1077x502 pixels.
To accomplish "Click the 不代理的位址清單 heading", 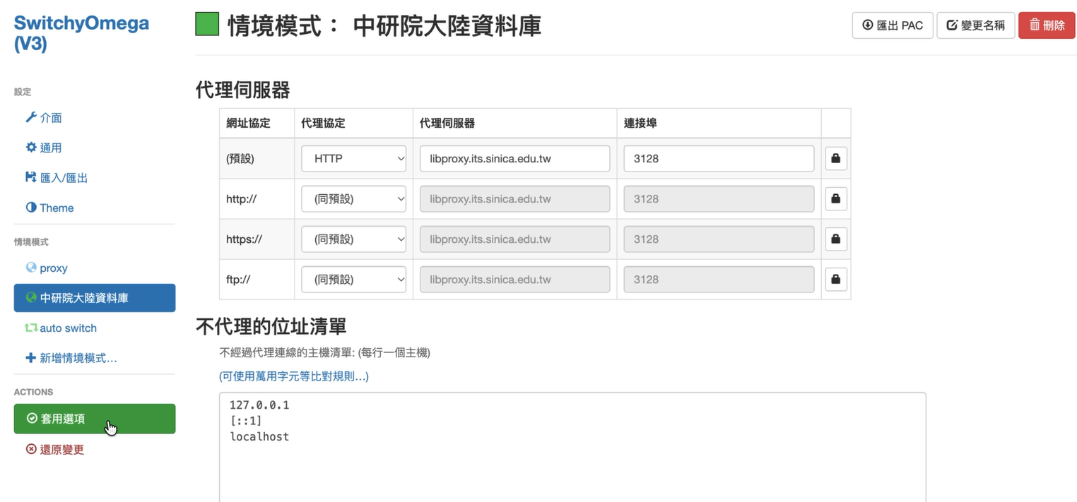I will (x=271, y=325).
